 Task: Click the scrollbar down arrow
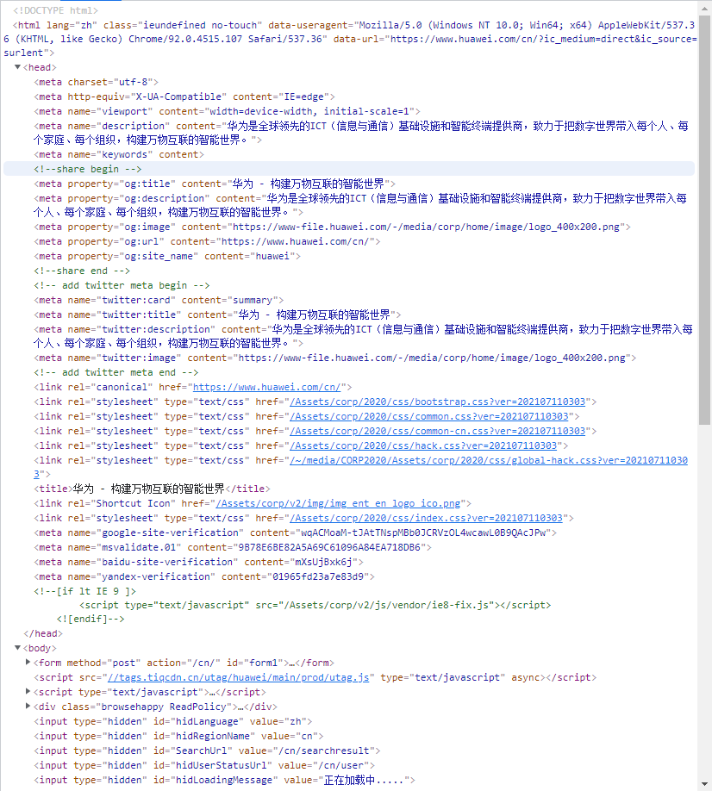click(x=705, y=783)
